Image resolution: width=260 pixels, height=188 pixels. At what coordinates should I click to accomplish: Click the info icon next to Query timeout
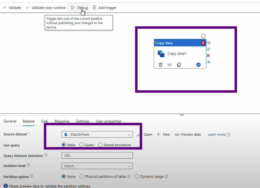click(x=46, y=155)
